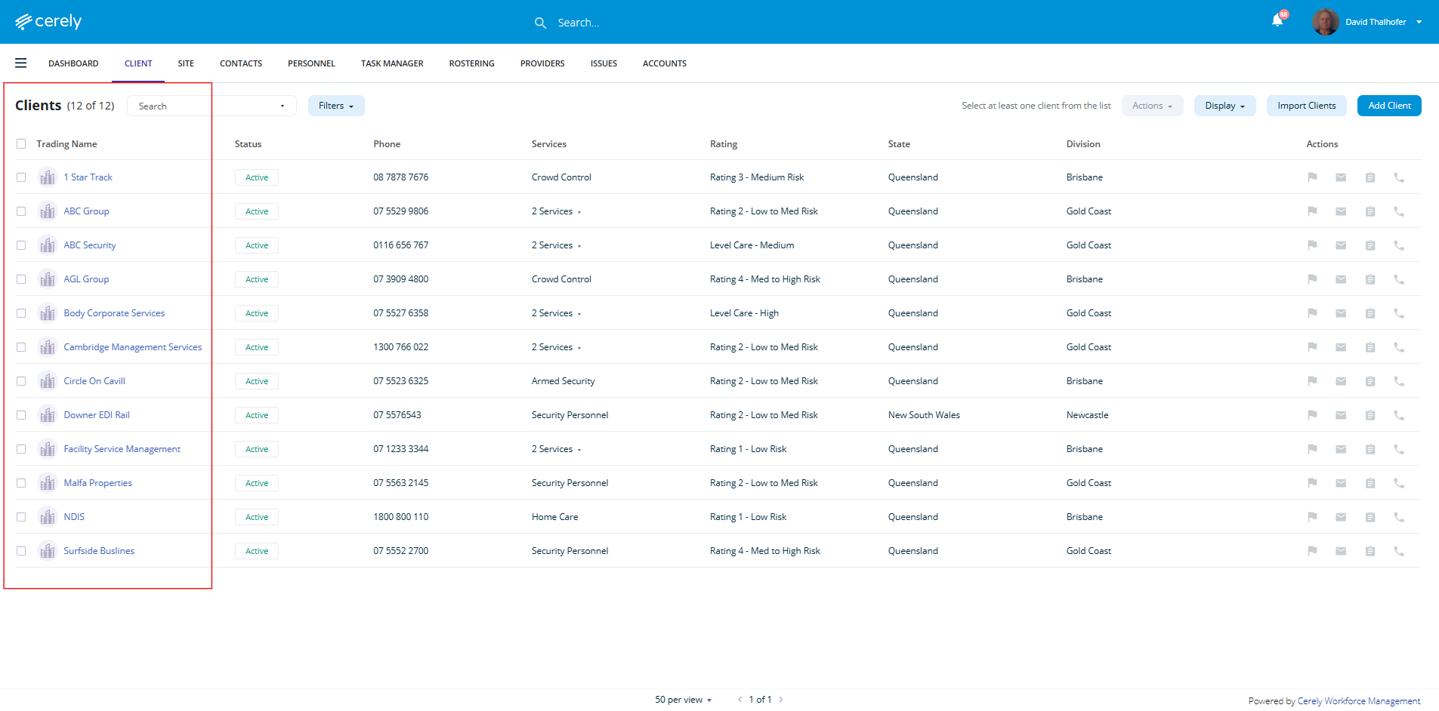
Task: Flag the Surfside Buslines client
Action: [x=1312, y=551]
